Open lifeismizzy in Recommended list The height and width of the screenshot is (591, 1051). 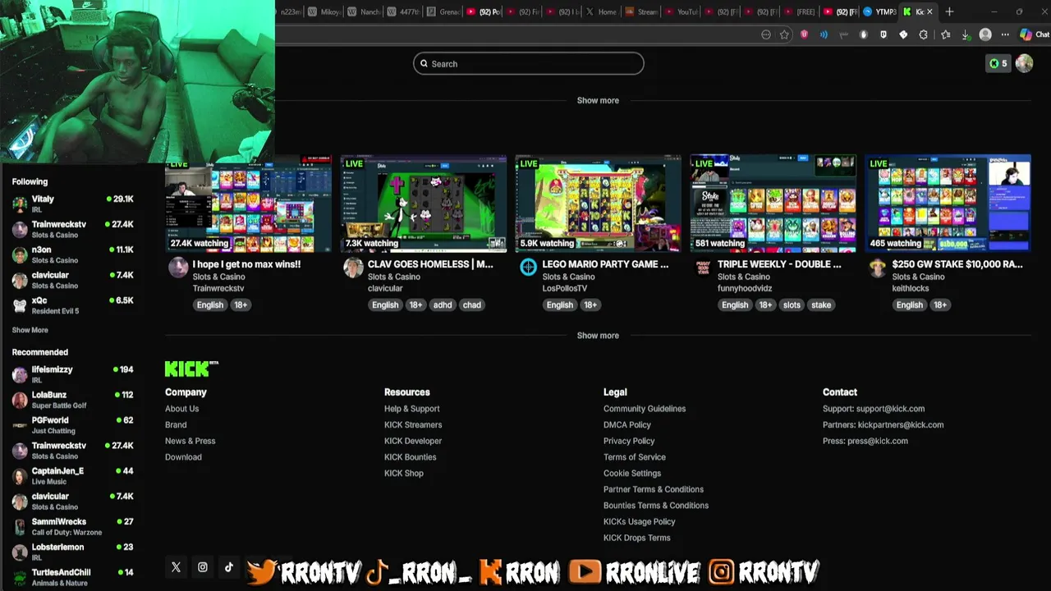click(72, 373)
